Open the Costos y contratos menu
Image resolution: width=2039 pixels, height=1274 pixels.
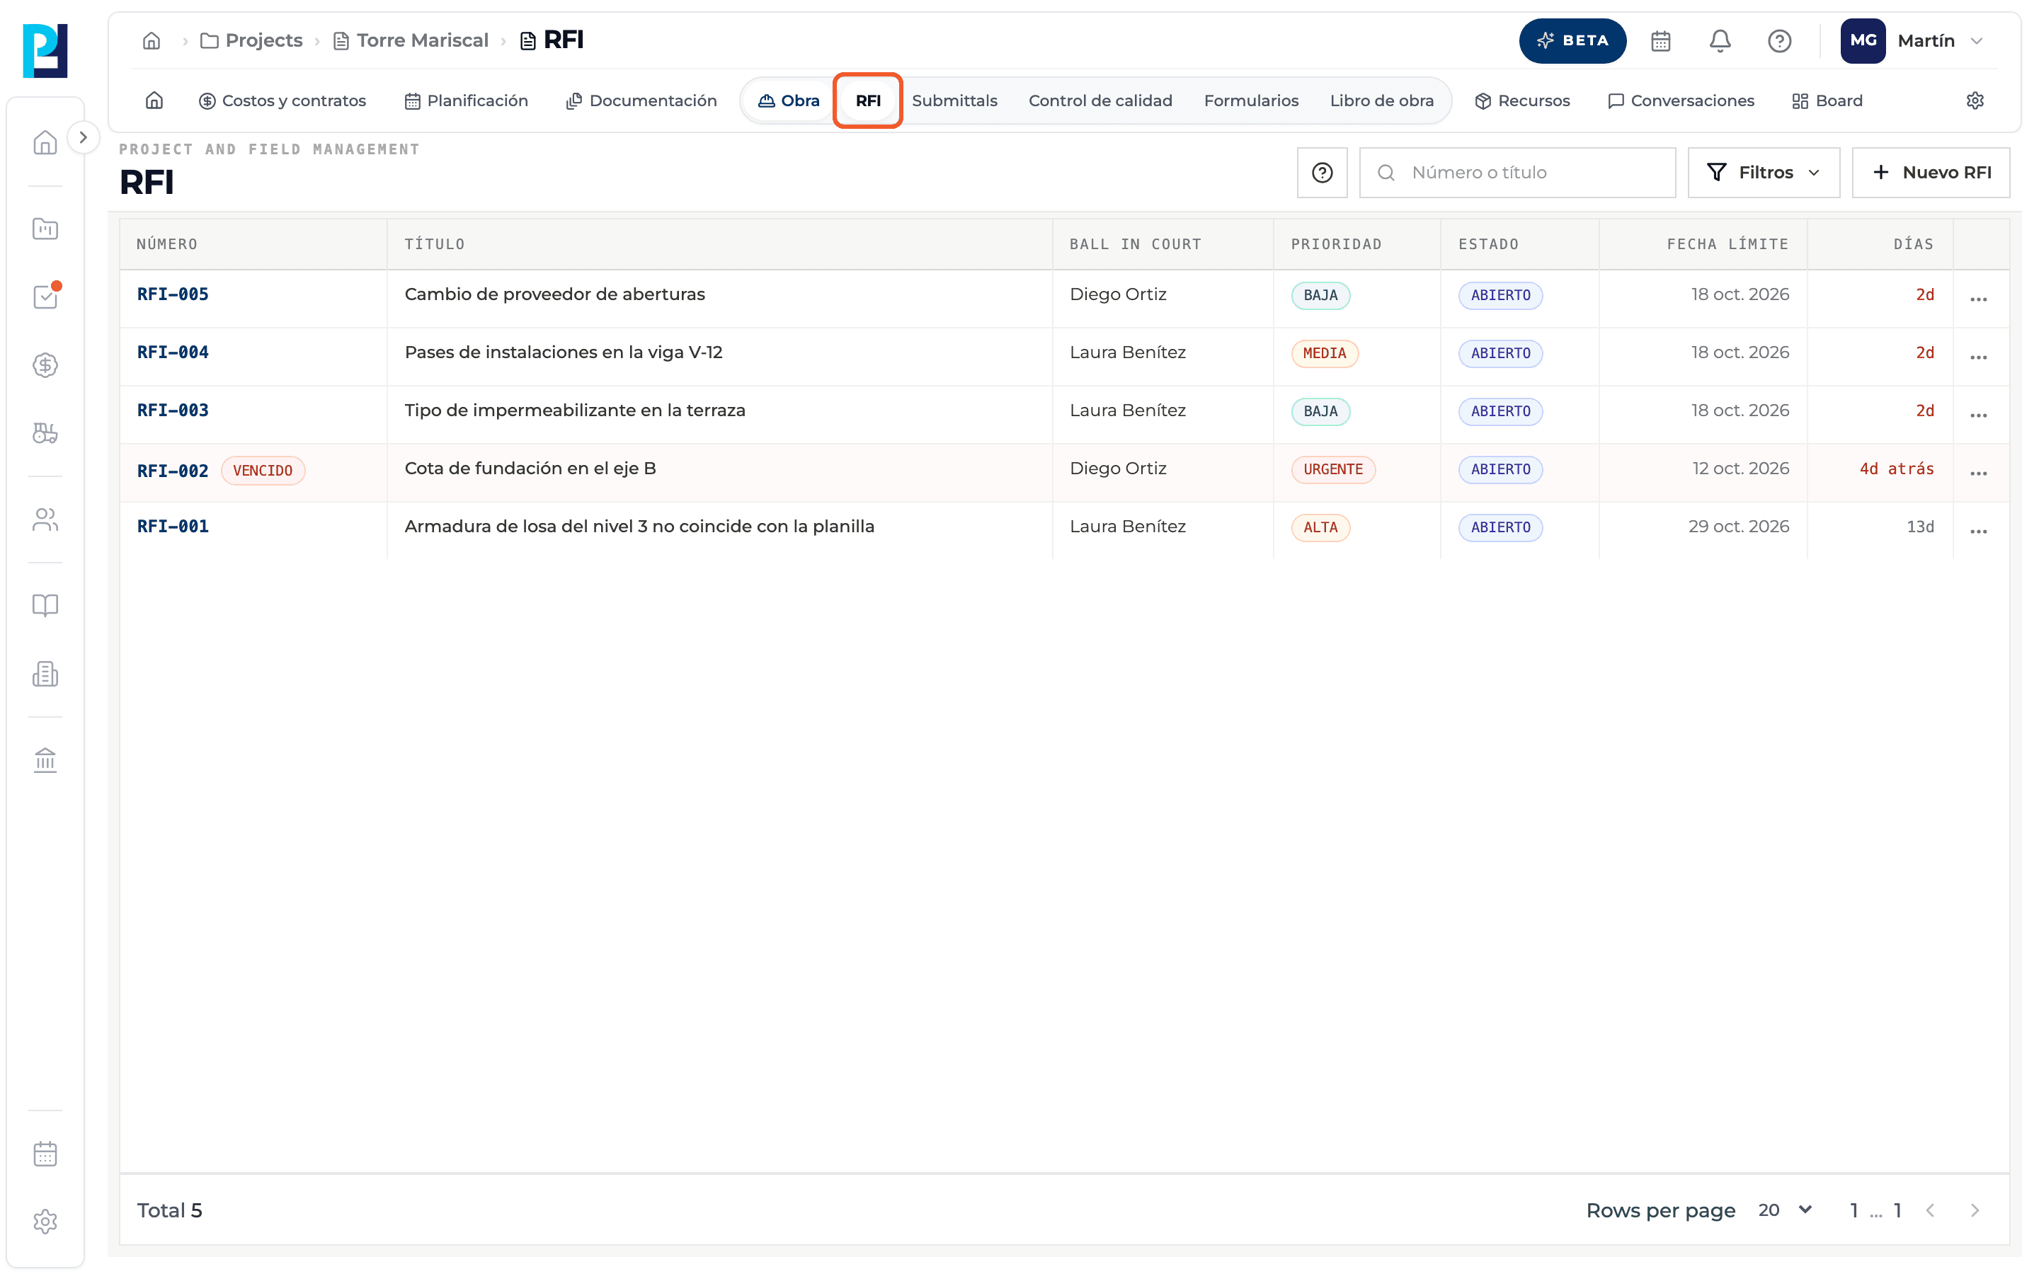click(x=282, y=101)
